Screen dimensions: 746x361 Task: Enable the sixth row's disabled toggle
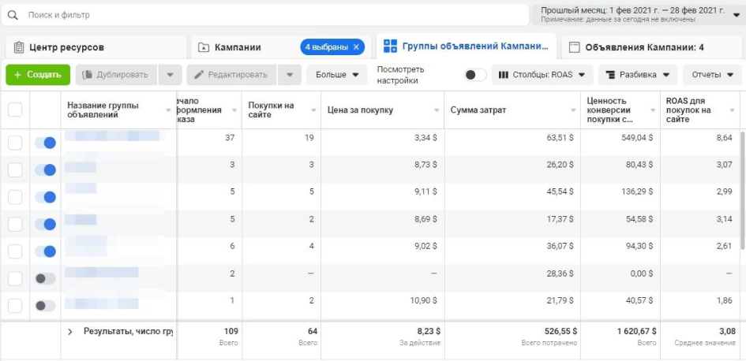point(46,278)
